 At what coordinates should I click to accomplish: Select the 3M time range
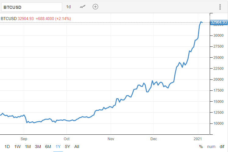(38, 147)
